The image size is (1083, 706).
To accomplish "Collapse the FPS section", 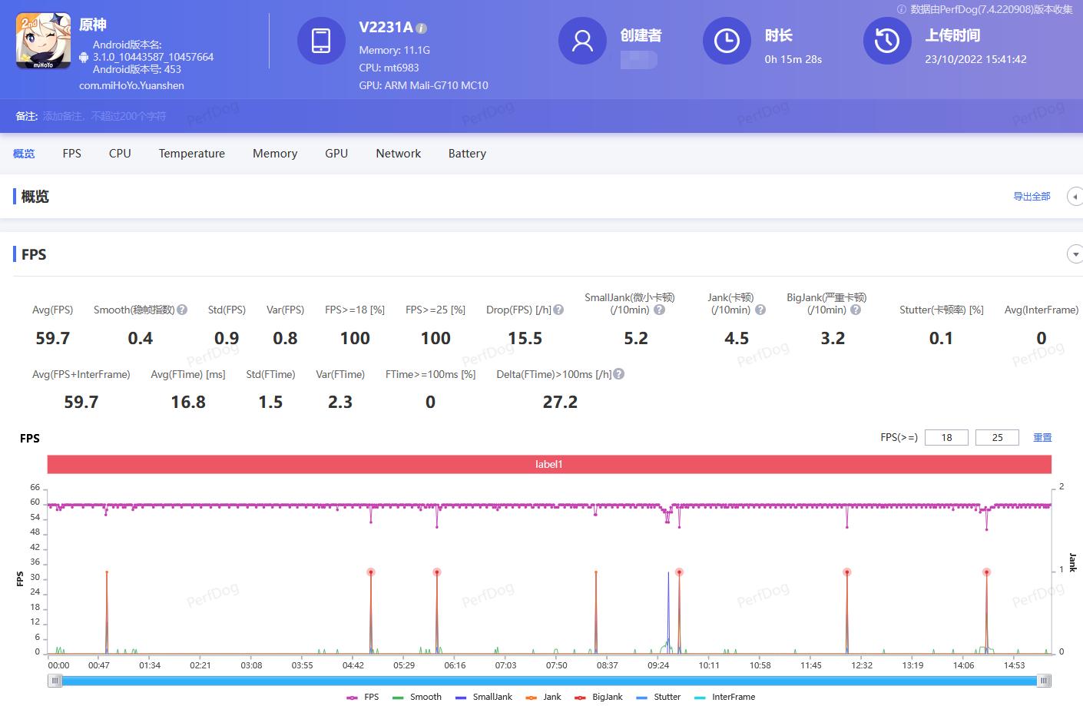I will [x=1075, y=254].
